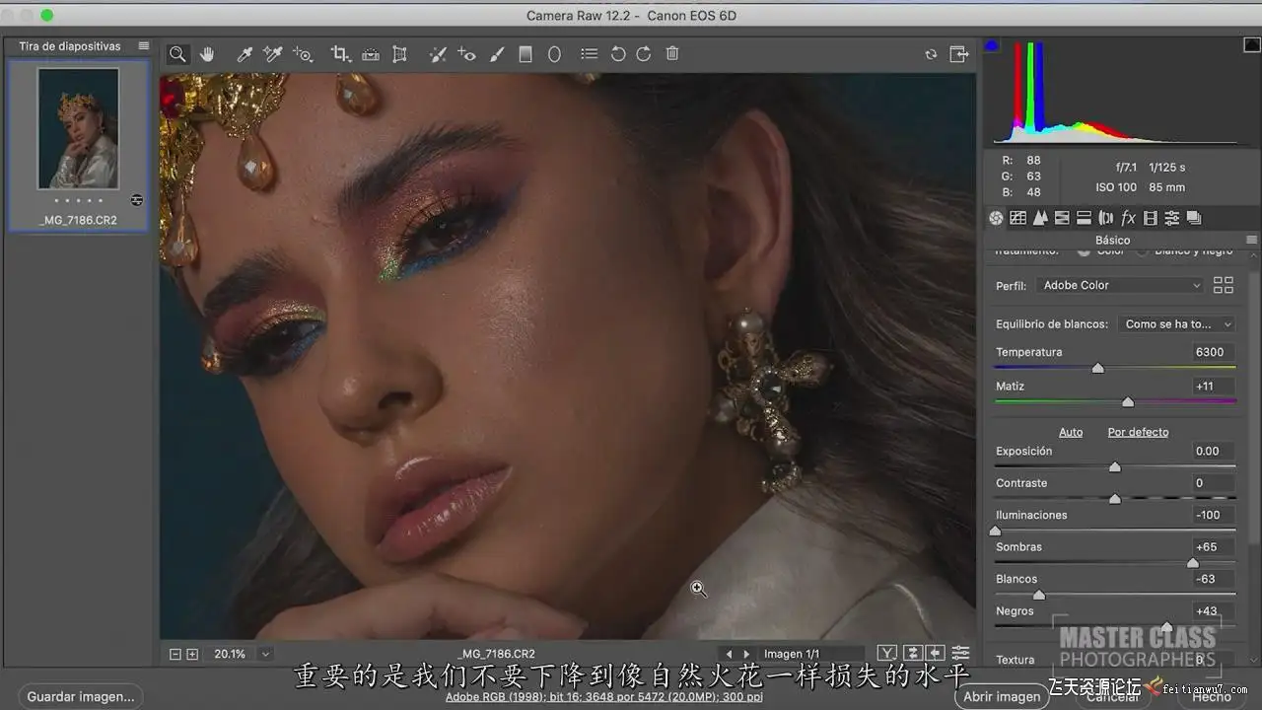
Task: Switch to HSL Adjustments tab
Action: point(1062,218)
